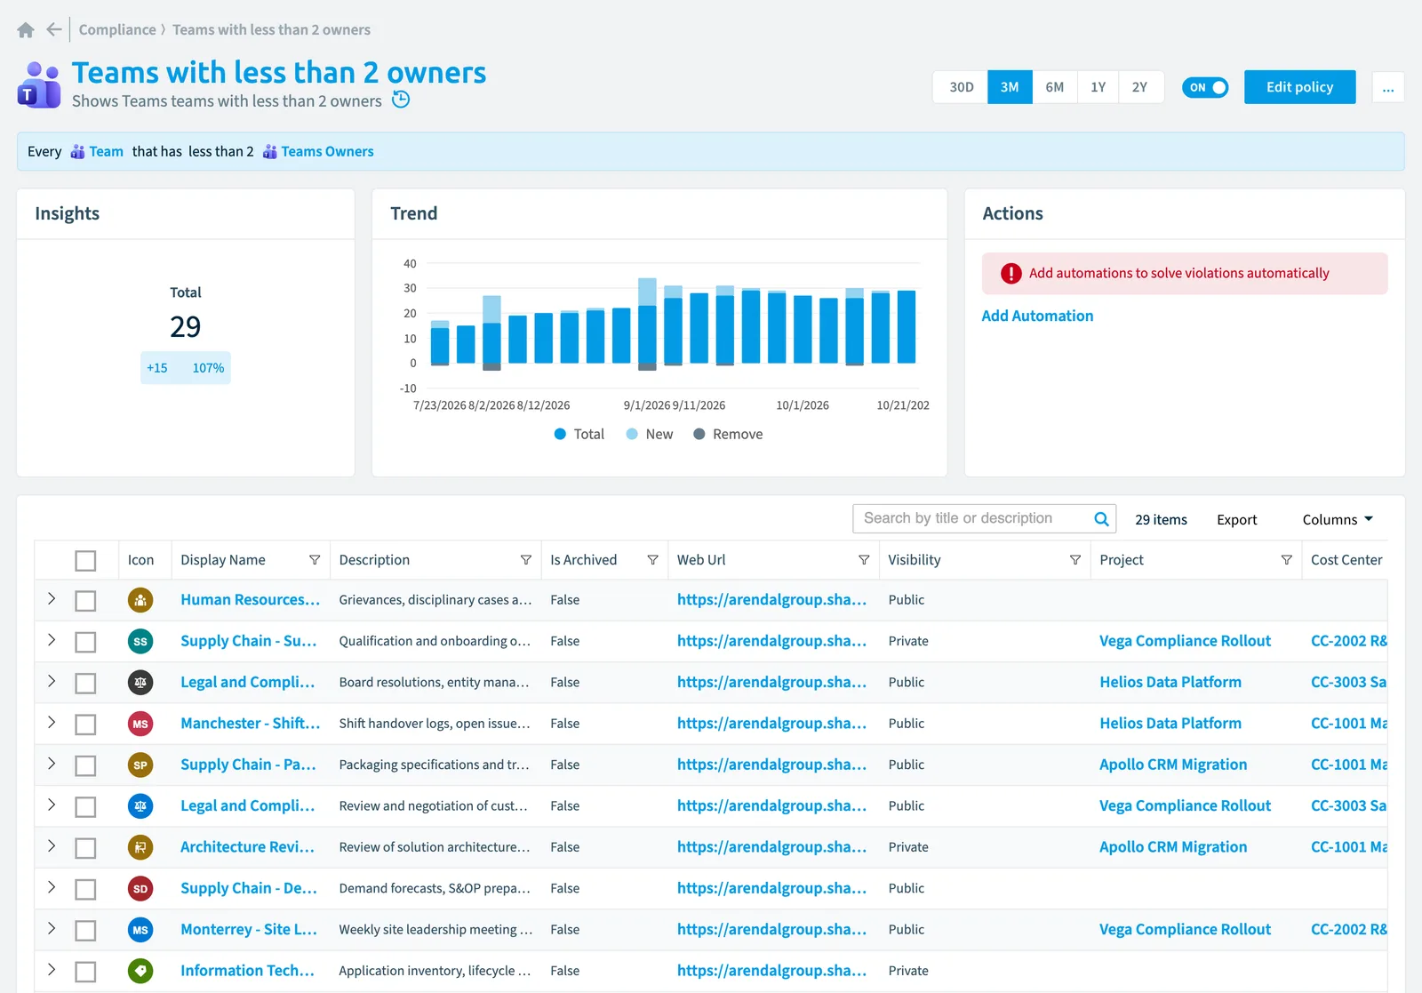Click the Add Automation link
Image resolution: width=1422 pixels, height=993 pixels.
point(1037,316)
